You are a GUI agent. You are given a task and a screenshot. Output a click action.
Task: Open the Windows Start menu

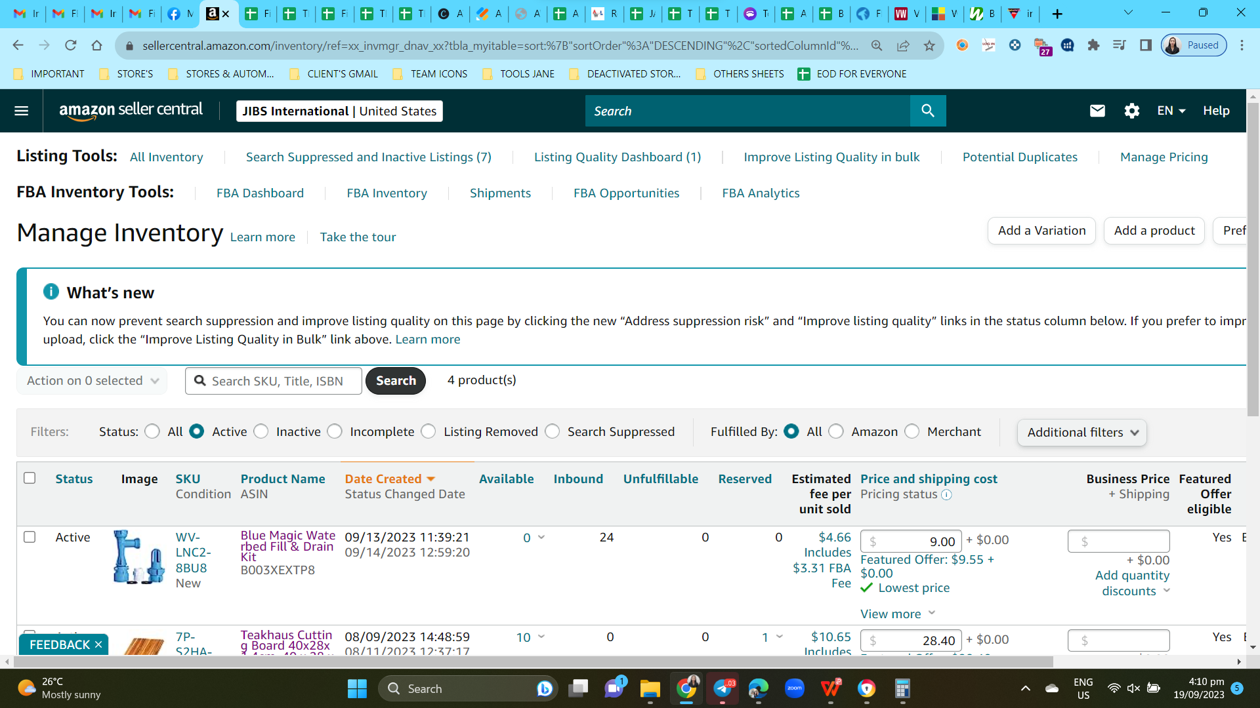click(357, 689)
